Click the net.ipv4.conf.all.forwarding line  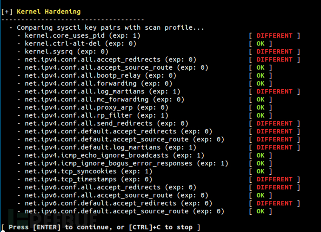pyautogui.click(x=99, y=84)
